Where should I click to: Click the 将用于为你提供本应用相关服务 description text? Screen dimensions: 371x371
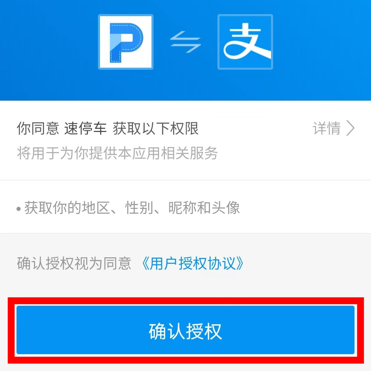pos(117,153)
